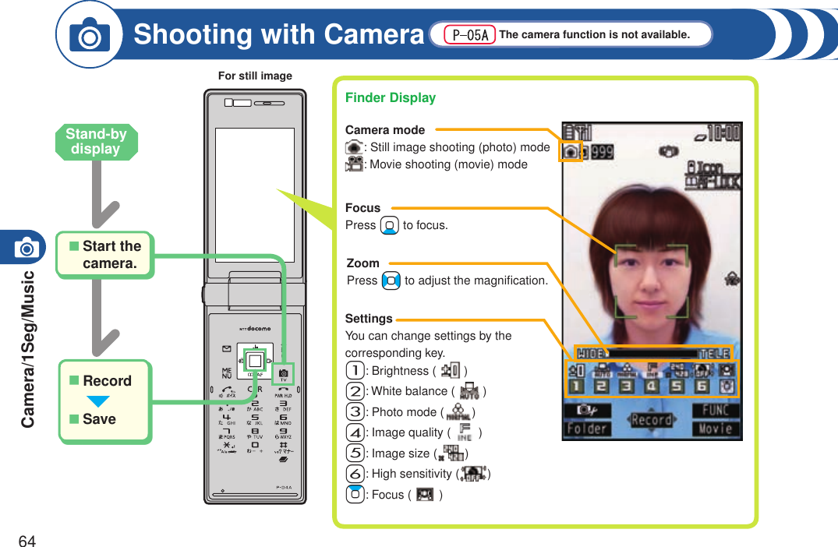The image size is (838, 547).
Task: Click the still image mode icon in the finder
Action: 571,152
